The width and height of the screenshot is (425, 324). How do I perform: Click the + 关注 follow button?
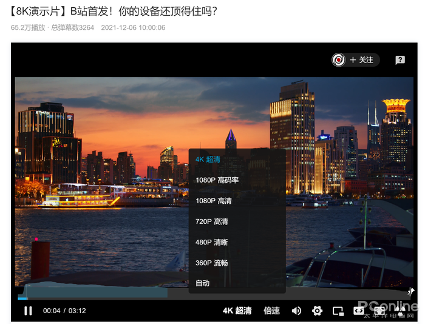[362, 60]
